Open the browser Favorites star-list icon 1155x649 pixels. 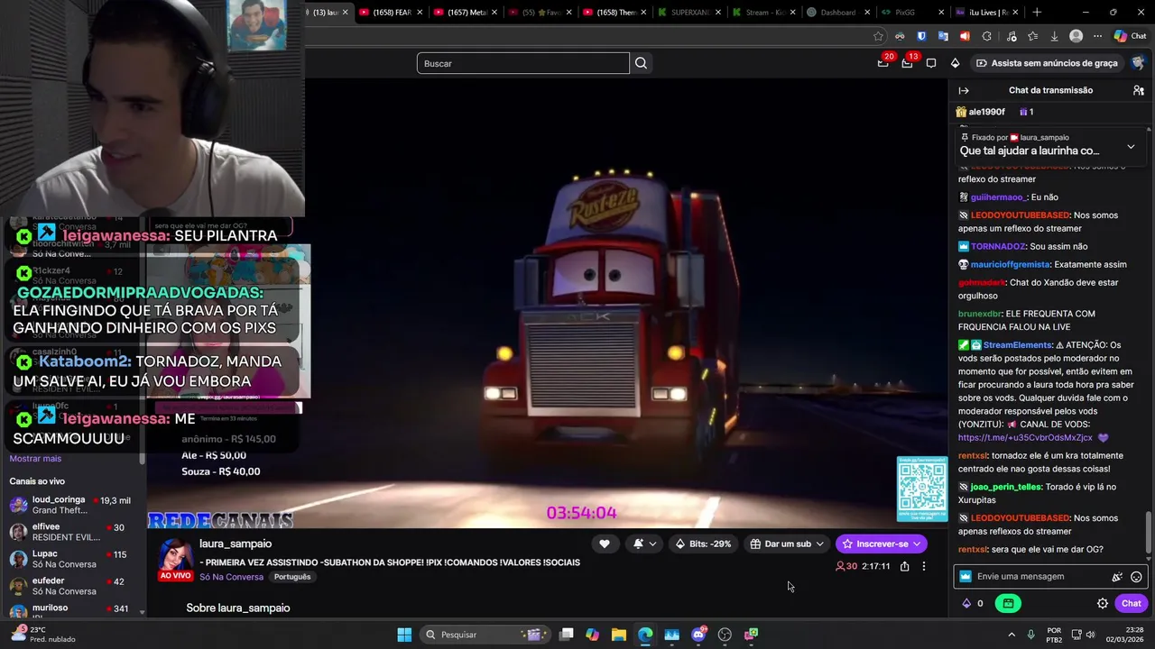(1032, 36)
